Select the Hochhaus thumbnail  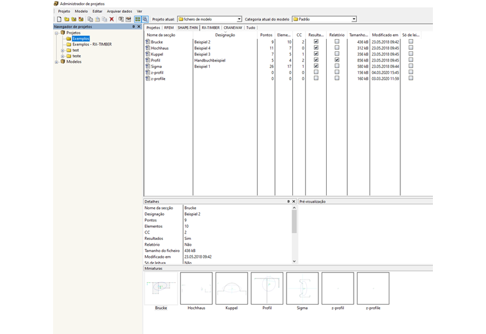[x=196, y=289]
